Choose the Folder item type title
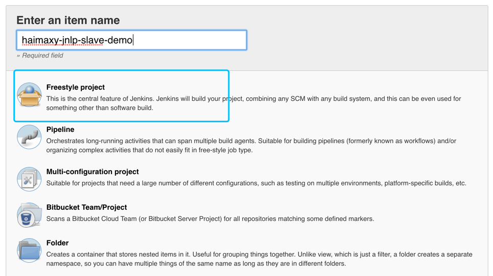Screen dimensions: 493x276 57,243
